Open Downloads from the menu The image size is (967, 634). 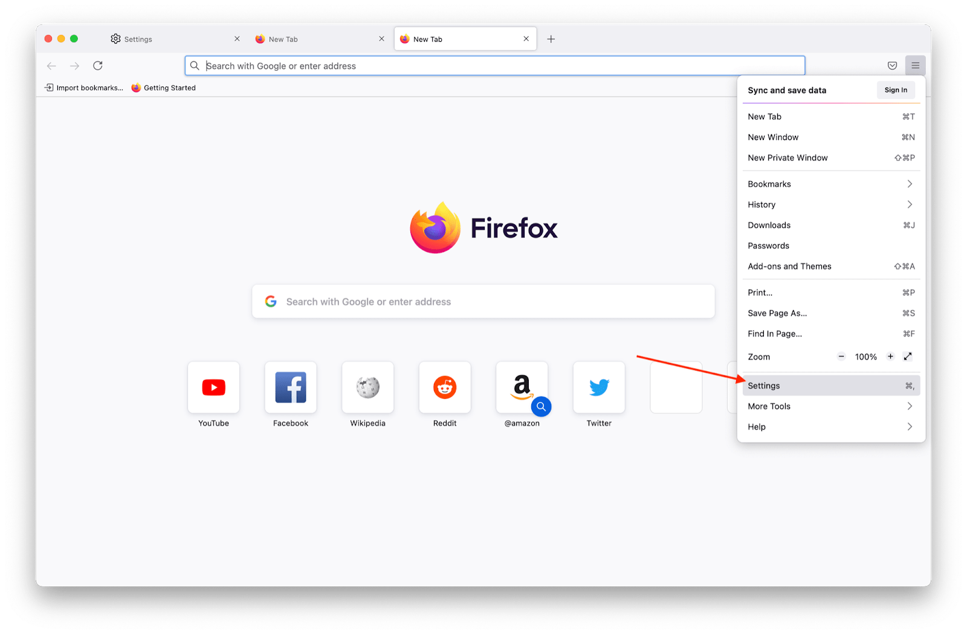pos(831,225)
